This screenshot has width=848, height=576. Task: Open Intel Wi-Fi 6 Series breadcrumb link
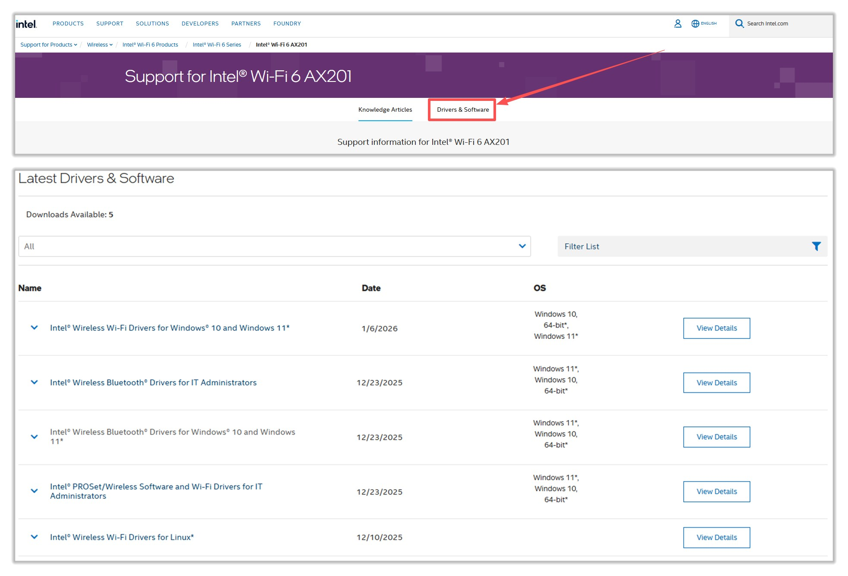click(x=217, y=45)
